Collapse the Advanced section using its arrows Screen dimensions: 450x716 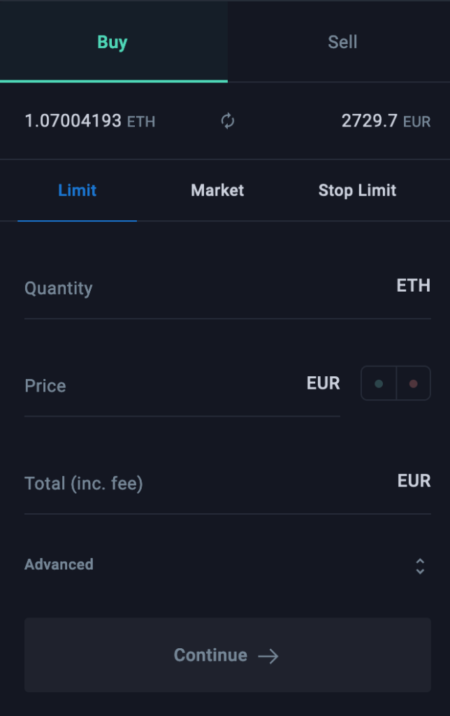420,565
